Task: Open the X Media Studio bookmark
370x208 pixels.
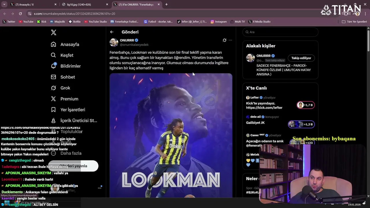Action: [x=259, y=22]
